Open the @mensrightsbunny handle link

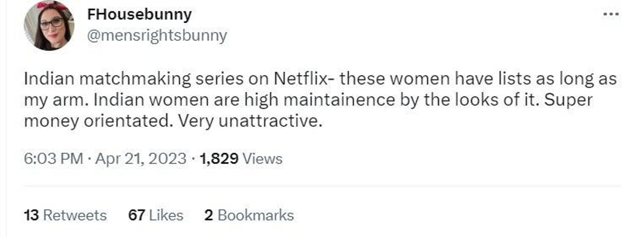[x=157, y=36]
